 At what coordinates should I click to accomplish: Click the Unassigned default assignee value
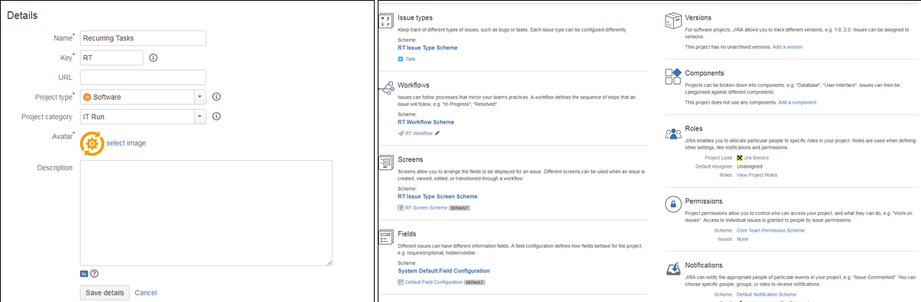[x=749, y=166]
